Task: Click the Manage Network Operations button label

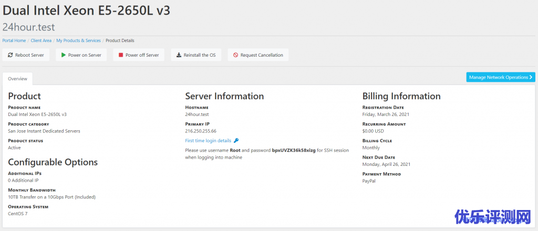Action: click(x=498, y=77)
